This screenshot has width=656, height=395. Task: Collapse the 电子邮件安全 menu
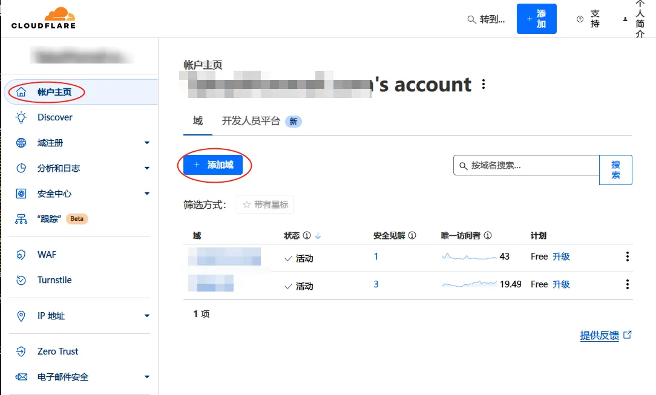click(x=146, y=376)
